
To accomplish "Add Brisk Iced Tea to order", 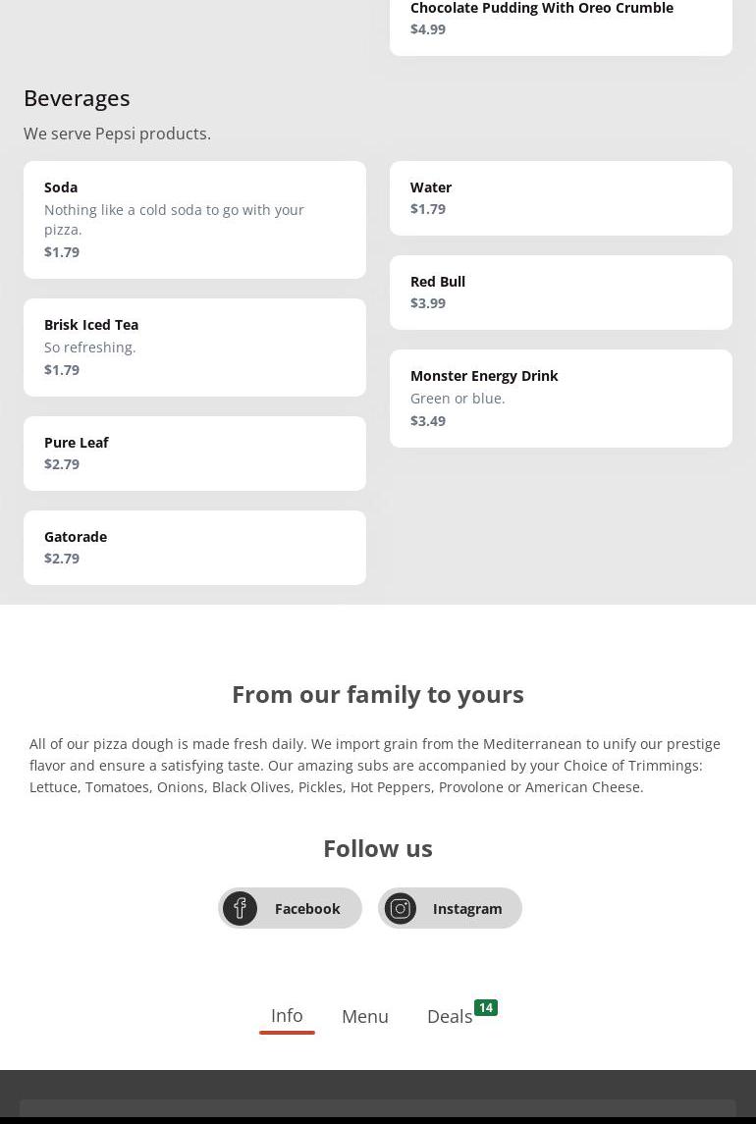I will click(x=194, y=347).
